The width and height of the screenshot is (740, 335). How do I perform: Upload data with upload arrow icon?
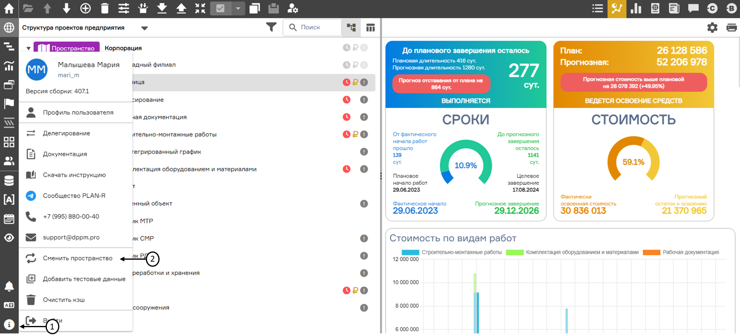click(x=181, y=8)
